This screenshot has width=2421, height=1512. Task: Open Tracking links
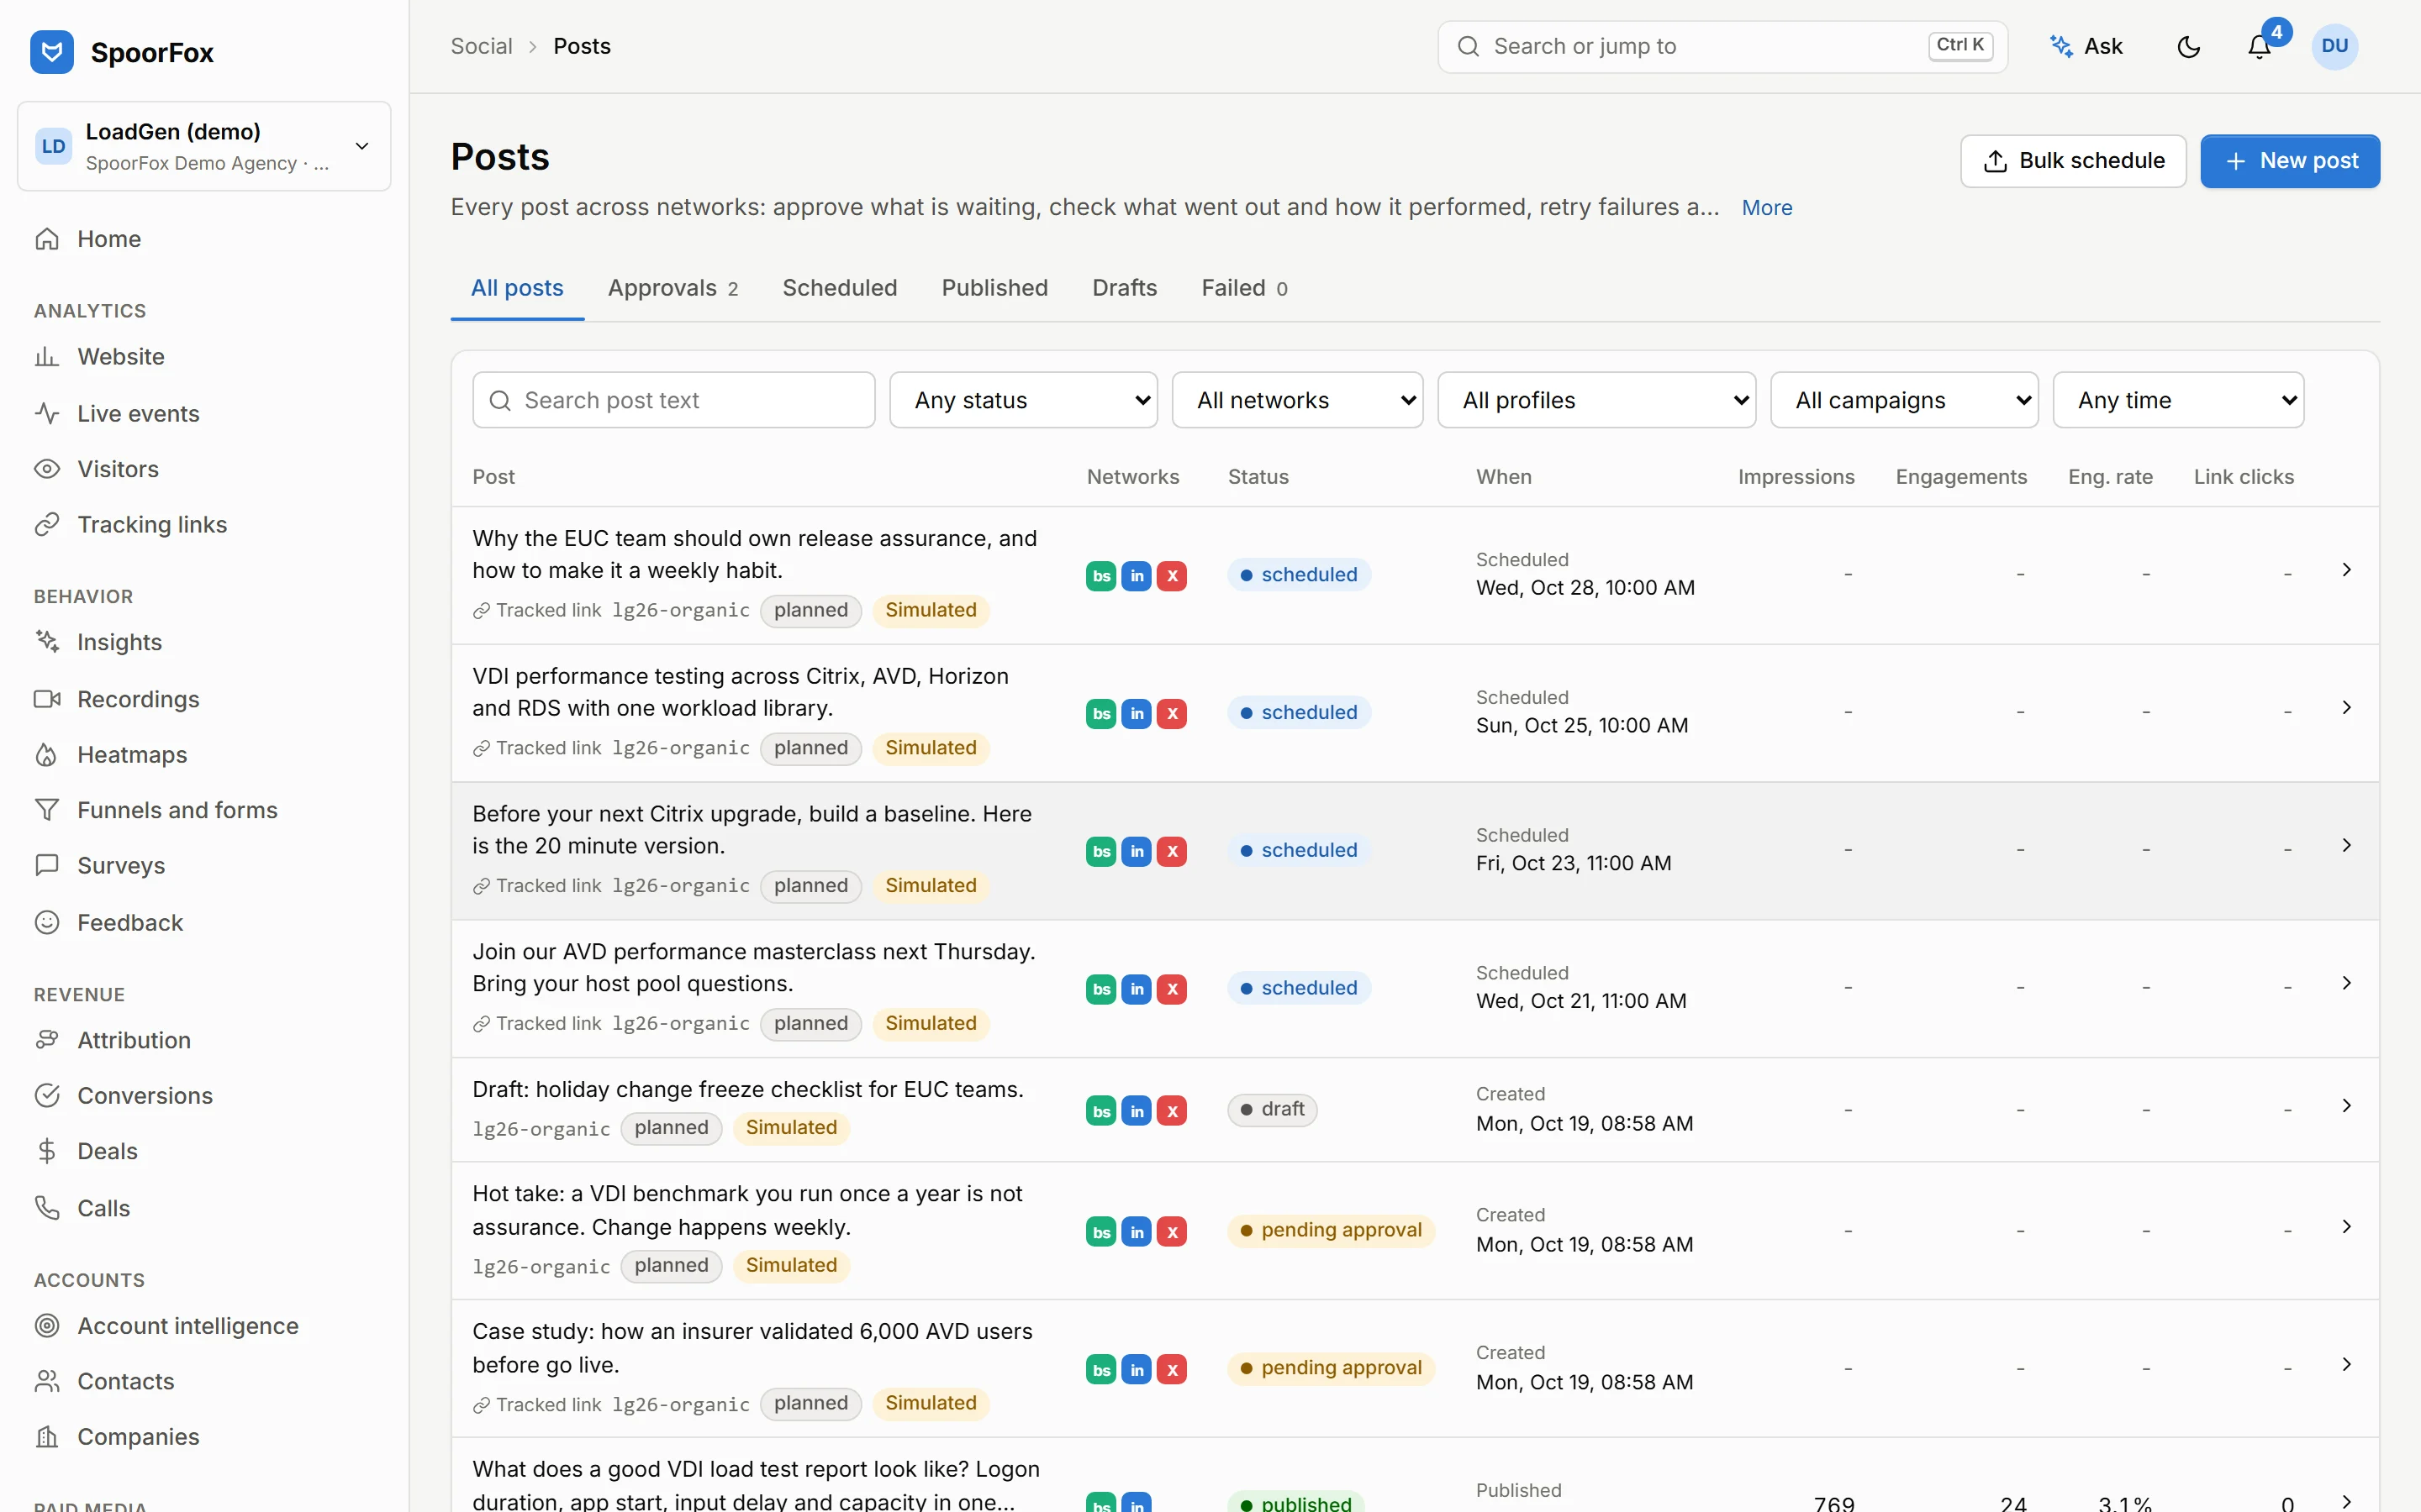tap(204, 525)
